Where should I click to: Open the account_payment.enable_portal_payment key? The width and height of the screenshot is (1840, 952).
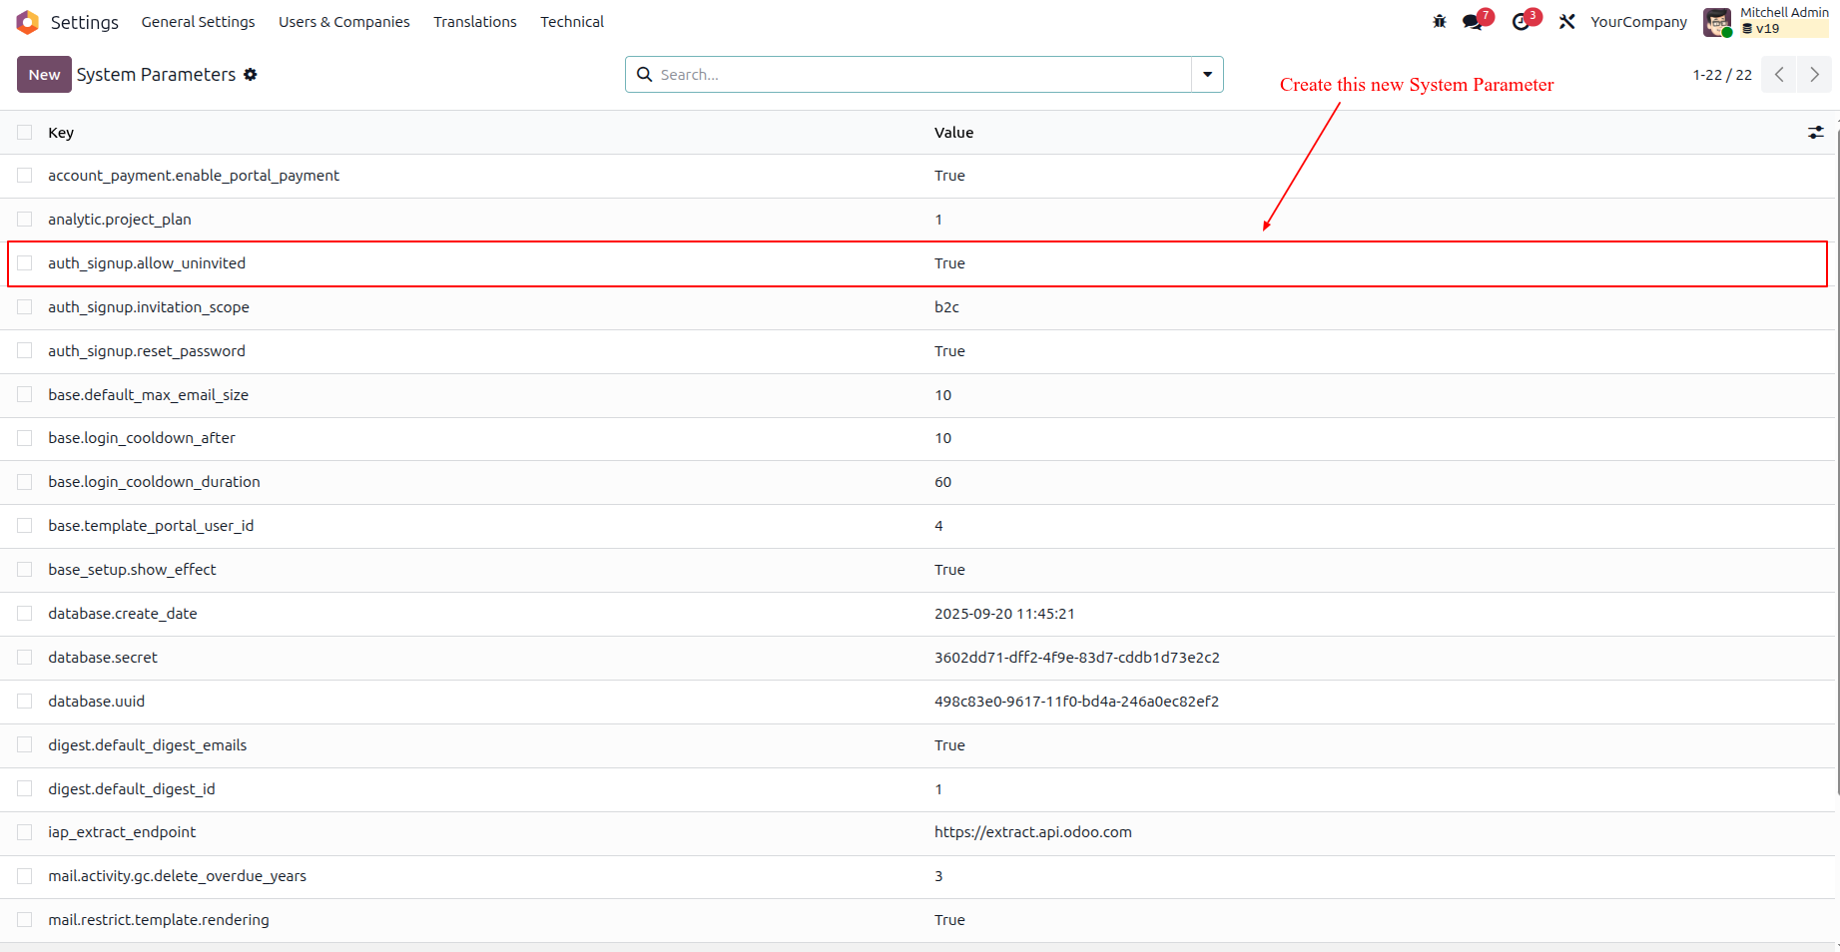pyautogui.click(x=194, y=176)
